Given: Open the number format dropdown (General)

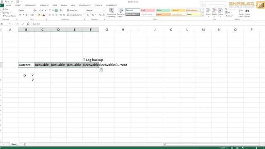Looking at the screenshot, I should (x=104, y=10).
